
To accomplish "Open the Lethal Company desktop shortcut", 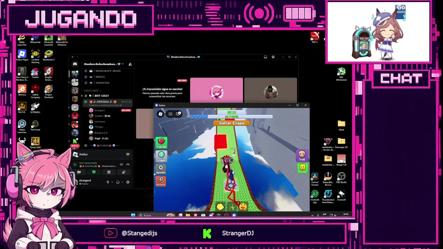I will (x=35, y=92).
